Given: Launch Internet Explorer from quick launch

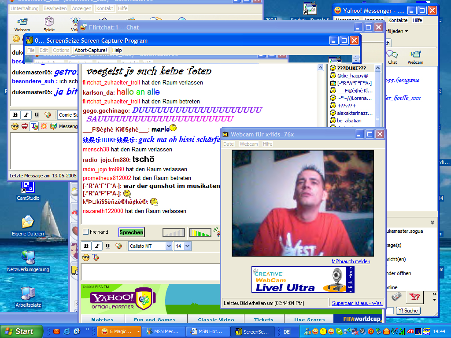Looking at the screenshot, I should pos(67,331).
